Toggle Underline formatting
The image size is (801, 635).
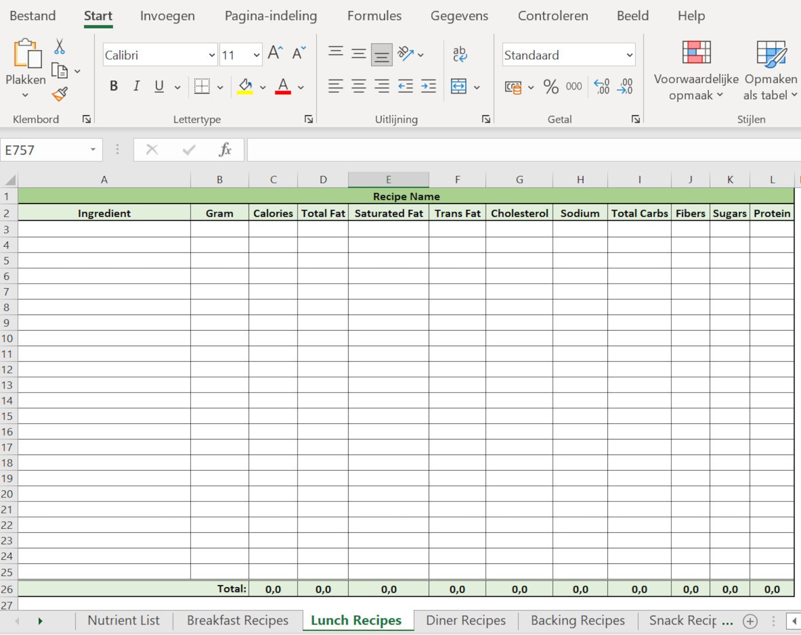(x=159, y=86)
